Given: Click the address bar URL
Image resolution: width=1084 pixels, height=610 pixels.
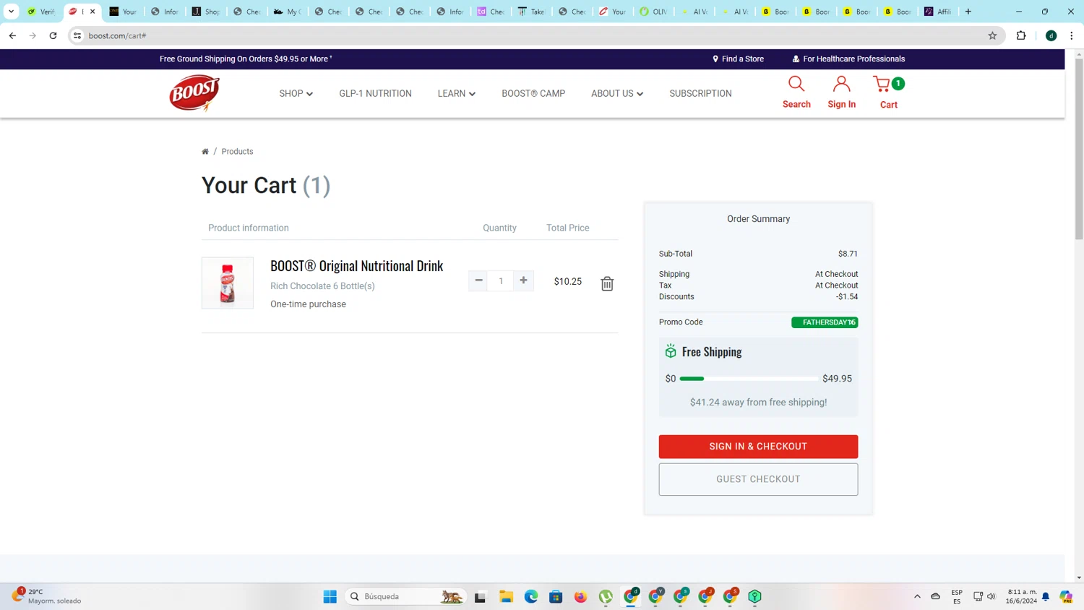Looking at the screenshot, I should coord(117,35).
